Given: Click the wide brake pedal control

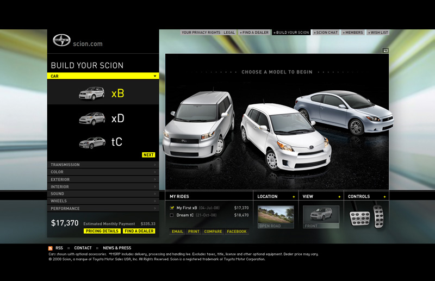Looking at the screenshot, I should coord(360,218).
